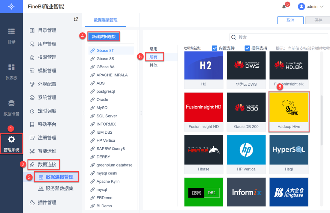330x213 pixels.
Task: Select the 其他 category
Action: [x=153, y=65]
